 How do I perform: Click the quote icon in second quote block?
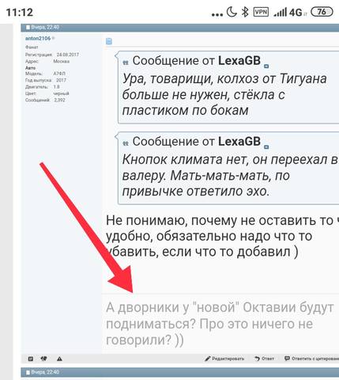[x=126, y=143]
